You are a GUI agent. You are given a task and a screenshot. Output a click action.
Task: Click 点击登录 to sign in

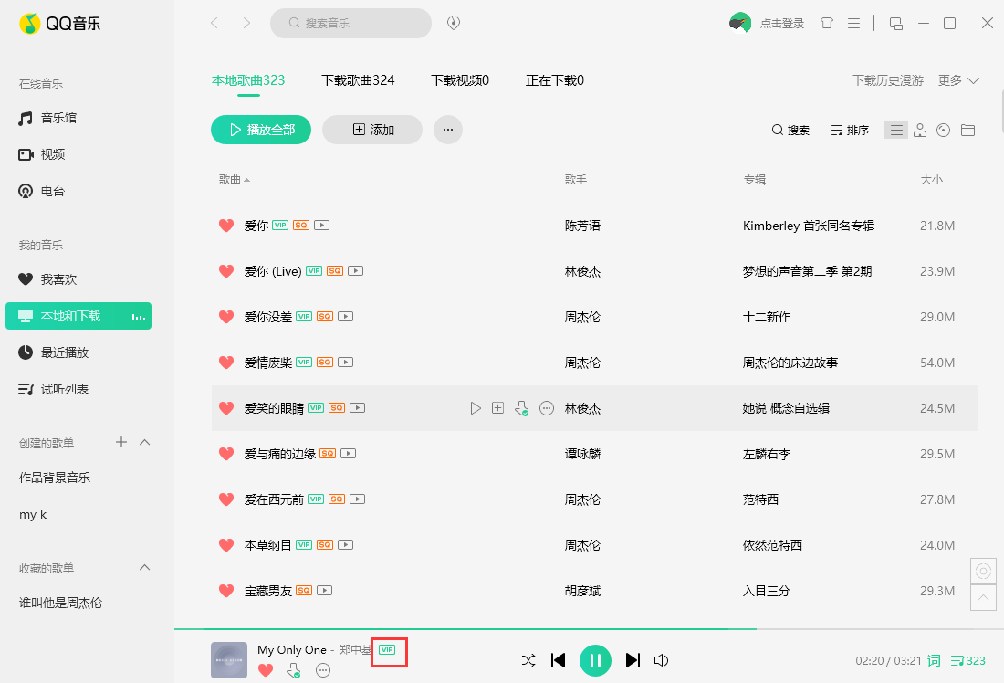click(x=782, y=23)
